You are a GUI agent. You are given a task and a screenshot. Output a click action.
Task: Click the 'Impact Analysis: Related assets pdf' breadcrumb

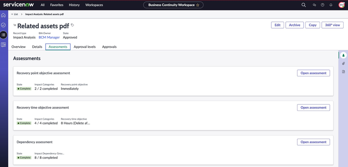45,14
